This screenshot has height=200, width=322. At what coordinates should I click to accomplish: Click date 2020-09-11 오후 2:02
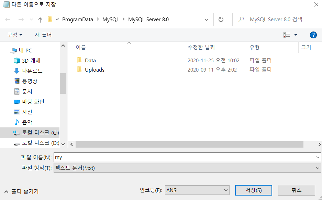212,70
